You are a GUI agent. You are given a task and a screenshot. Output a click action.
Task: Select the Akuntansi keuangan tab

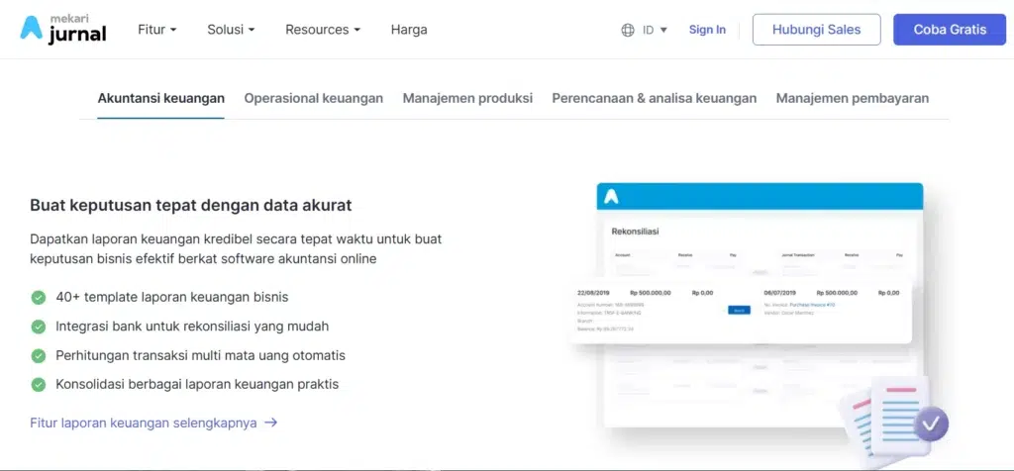tap(161, 98)
